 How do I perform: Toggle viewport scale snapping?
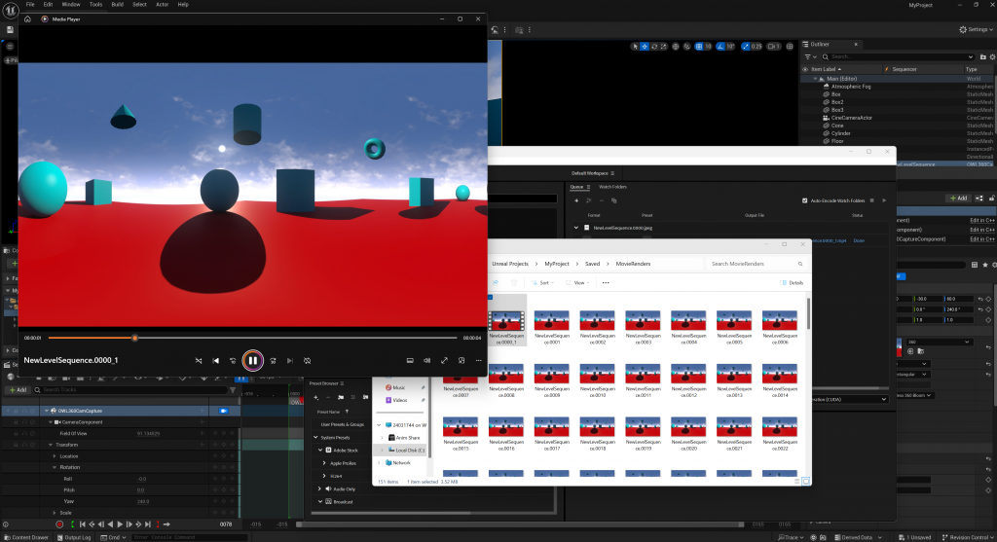pyautogui.click(x=745, y=47)
